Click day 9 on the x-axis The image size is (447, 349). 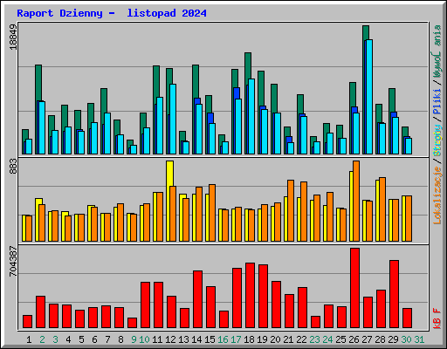(134, 339)
